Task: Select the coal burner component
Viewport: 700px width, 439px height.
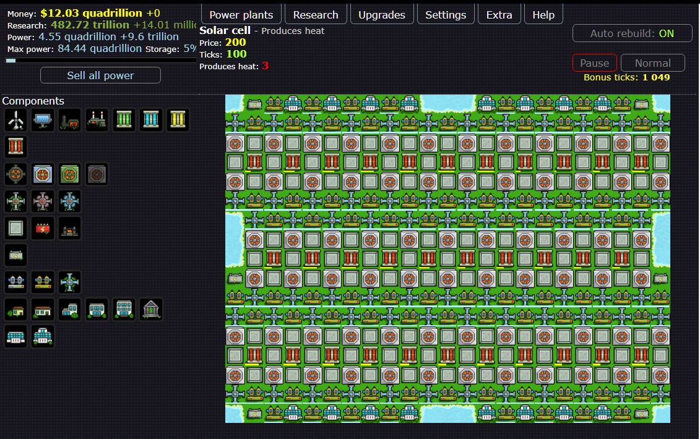Action: [70, 120]
